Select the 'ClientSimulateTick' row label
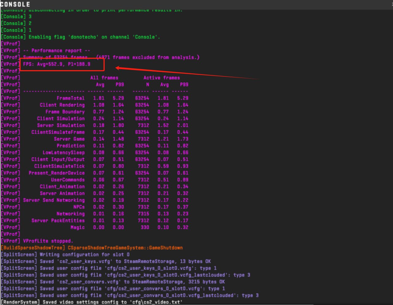The height and width of the screenshot is (305, 393). (x=59, y=166)
